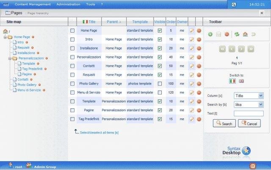The height and width of the screenshot is (170, 271).
Task: Edit the Contatti row
Action: point(192,66)
